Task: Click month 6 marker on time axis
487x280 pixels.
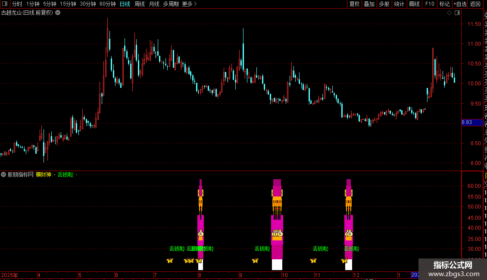Action: tap(116, 275)
